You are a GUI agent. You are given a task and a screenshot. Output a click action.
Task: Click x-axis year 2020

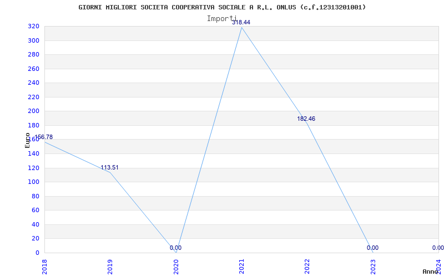pyautogui.click(x=176, y=266)
